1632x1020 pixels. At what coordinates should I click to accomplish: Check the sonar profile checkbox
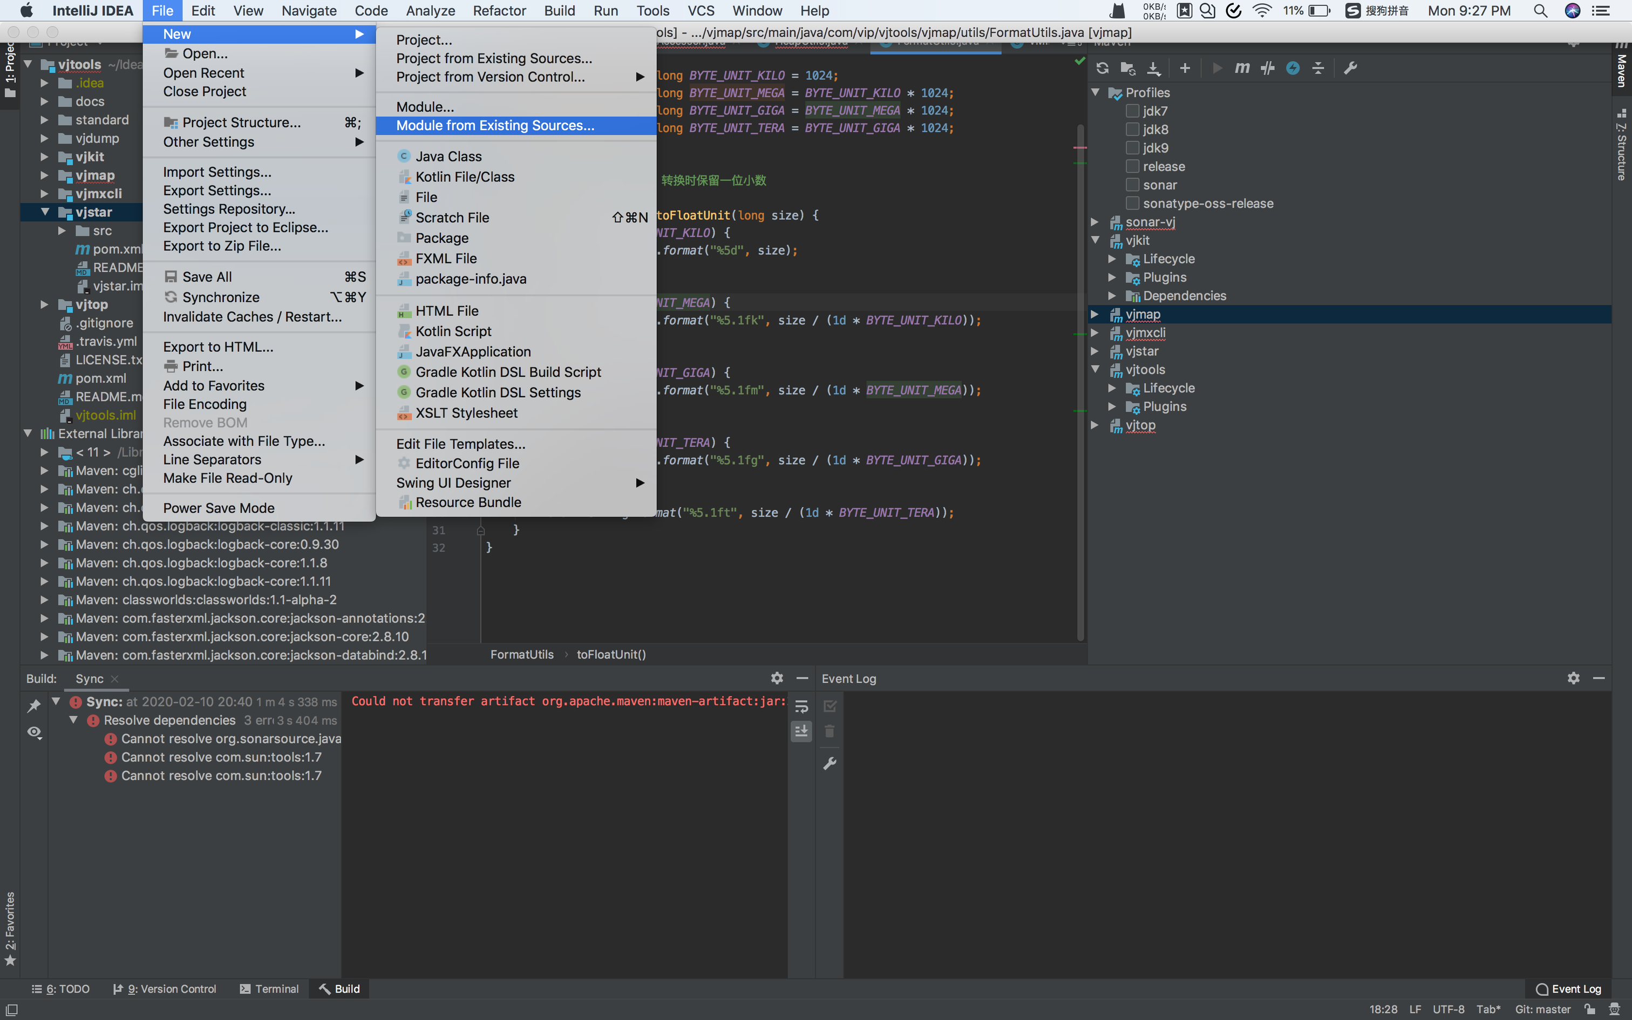click(1132, 185)
